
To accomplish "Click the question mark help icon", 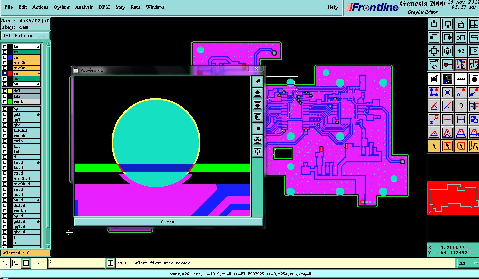I will (474, 51).
